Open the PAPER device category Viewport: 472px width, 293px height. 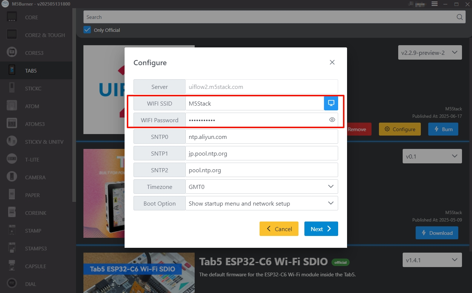(x=36, y=195)
